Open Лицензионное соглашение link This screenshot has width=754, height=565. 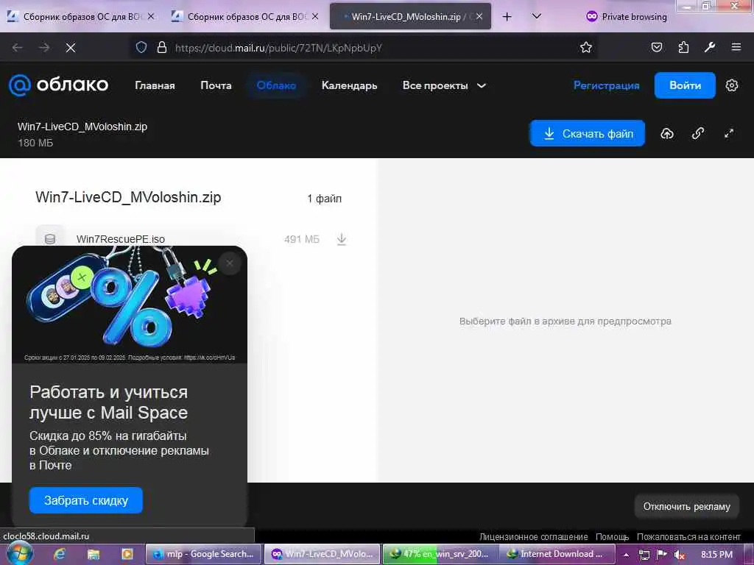533,536
